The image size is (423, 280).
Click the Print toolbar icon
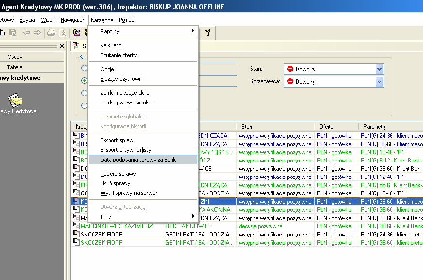[x=51, y=32]
